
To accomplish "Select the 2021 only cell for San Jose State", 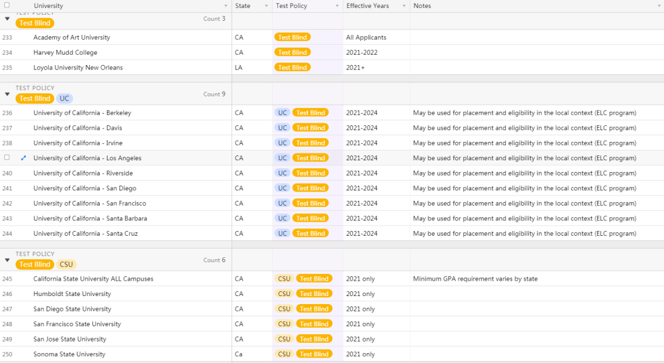I will click(x=376, y=339).
